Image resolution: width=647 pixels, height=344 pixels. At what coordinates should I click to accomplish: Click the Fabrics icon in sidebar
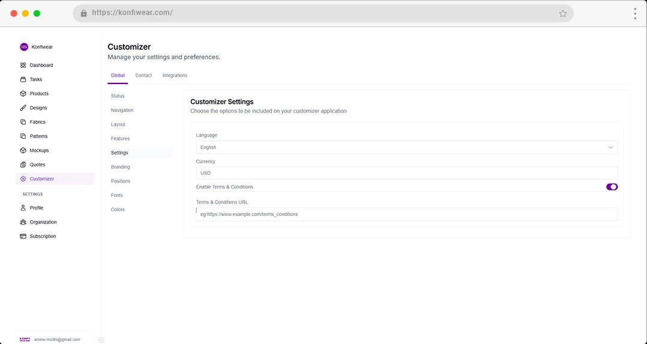(x=23, y=122)
